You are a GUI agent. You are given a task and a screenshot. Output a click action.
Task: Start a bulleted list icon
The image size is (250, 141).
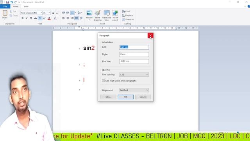(72, 13)
